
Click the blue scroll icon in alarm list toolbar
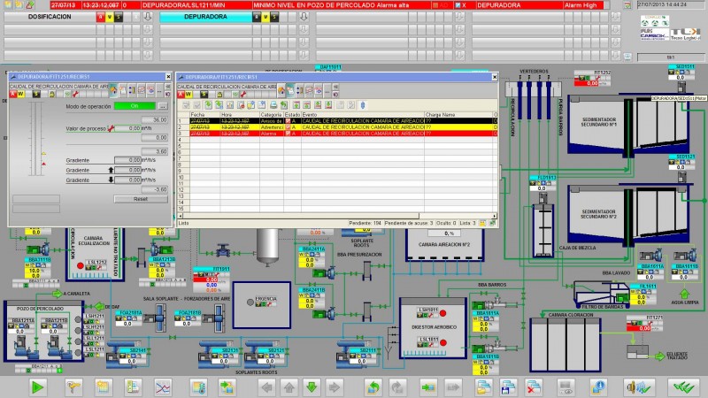point(362,105)
